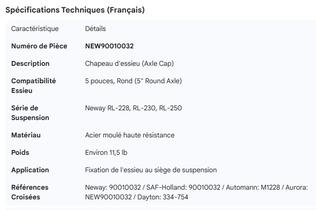Screen dimensions: 316x210
Task: Click the Fixation de l'essieu value text
Action: pos(150,170)
